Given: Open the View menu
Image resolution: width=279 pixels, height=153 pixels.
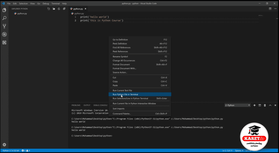Looking at the screenshot, I should point(32,4).
